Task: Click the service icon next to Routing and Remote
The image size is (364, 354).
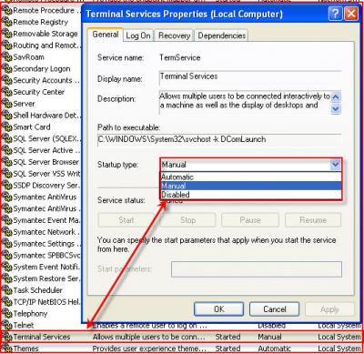Action: pos(6,46)
